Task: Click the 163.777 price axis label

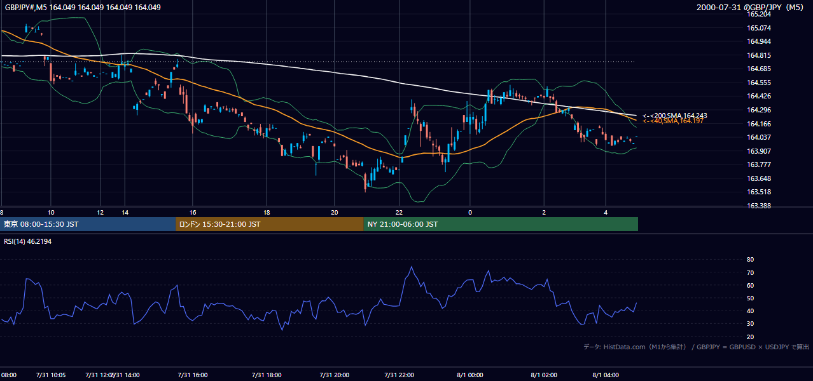Action: tap(759, 164)
